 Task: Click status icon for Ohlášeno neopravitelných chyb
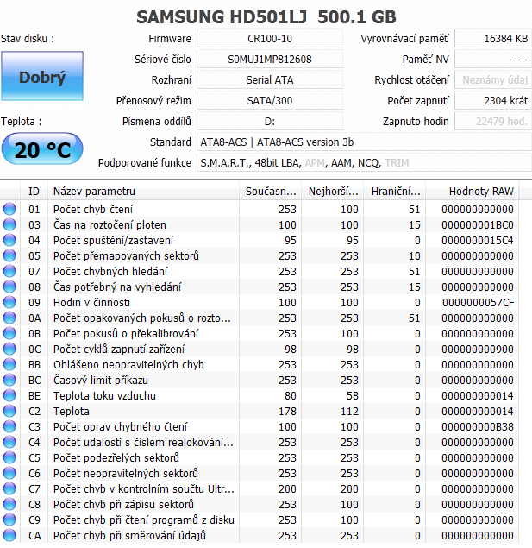click(9, 364)
